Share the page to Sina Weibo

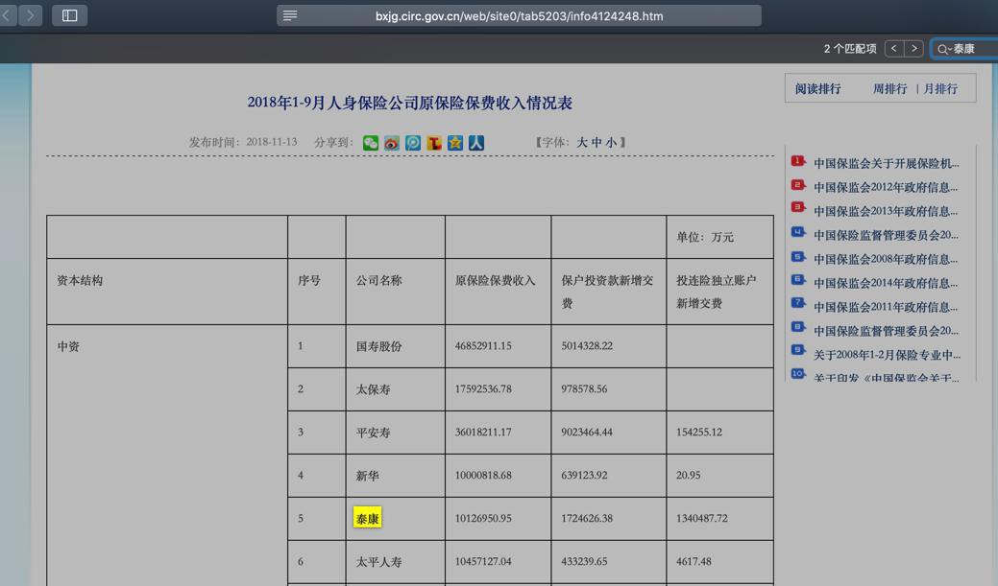click(x=392, y=143)
